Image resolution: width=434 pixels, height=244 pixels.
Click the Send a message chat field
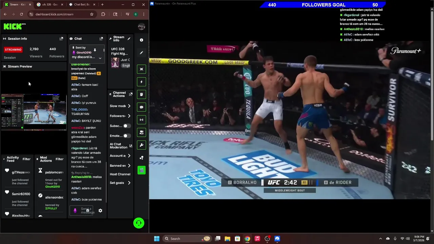point(81,210)
